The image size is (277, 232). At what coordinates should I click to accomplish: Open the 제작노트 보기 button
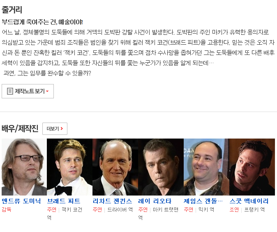[28, 91]
